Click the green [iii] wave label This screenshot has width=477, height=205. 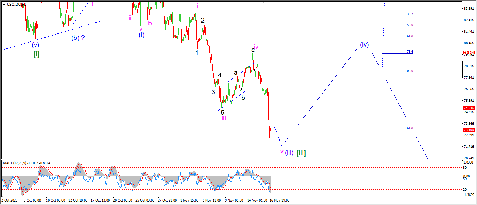click(301, 153)
